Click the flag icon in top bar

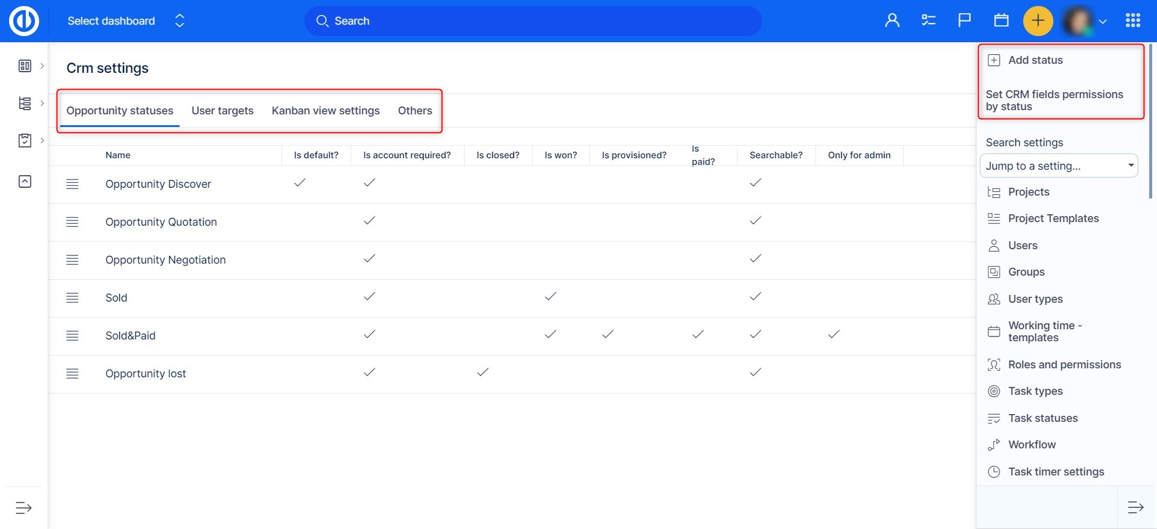(x=964, y=21)
